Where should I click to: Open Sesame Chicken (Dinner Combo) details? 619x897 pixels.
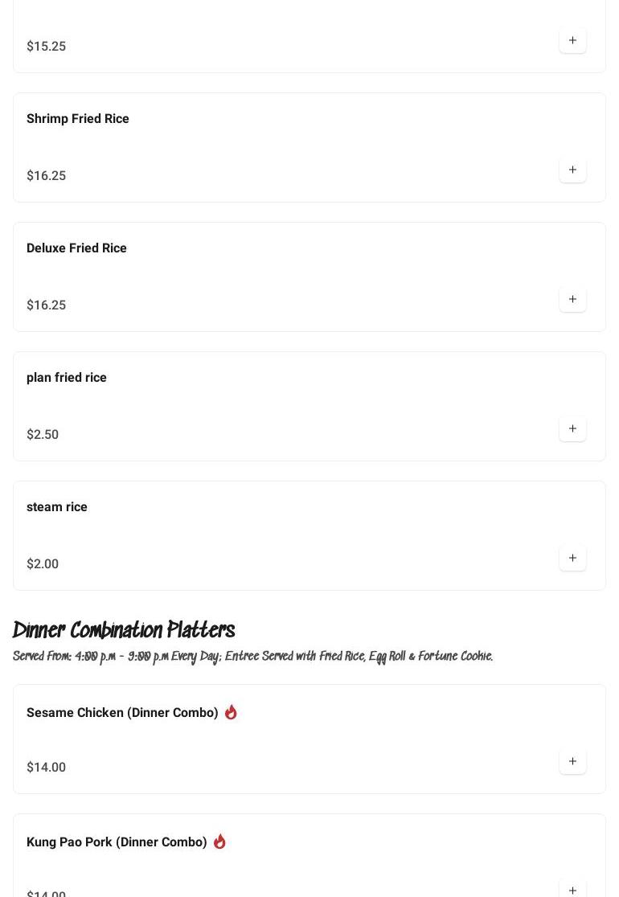pyautogui.click(x=122, y=712)
